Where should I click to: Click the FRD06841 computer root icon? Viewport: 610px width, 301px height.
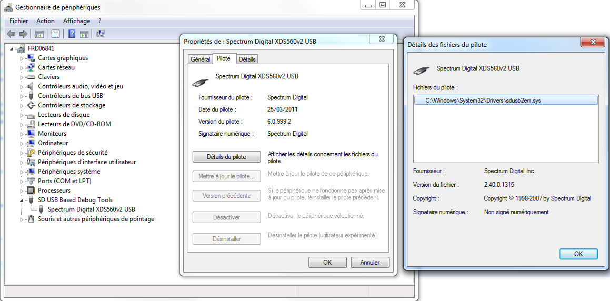pyautogui.click(x=21, y=48)
